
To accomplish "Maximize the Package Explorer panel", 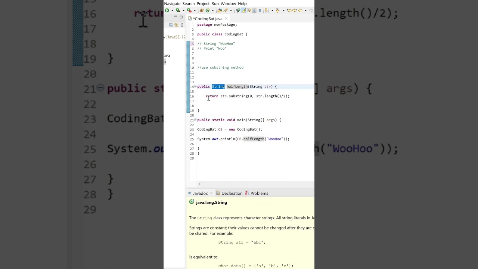I will coord(181,17).
